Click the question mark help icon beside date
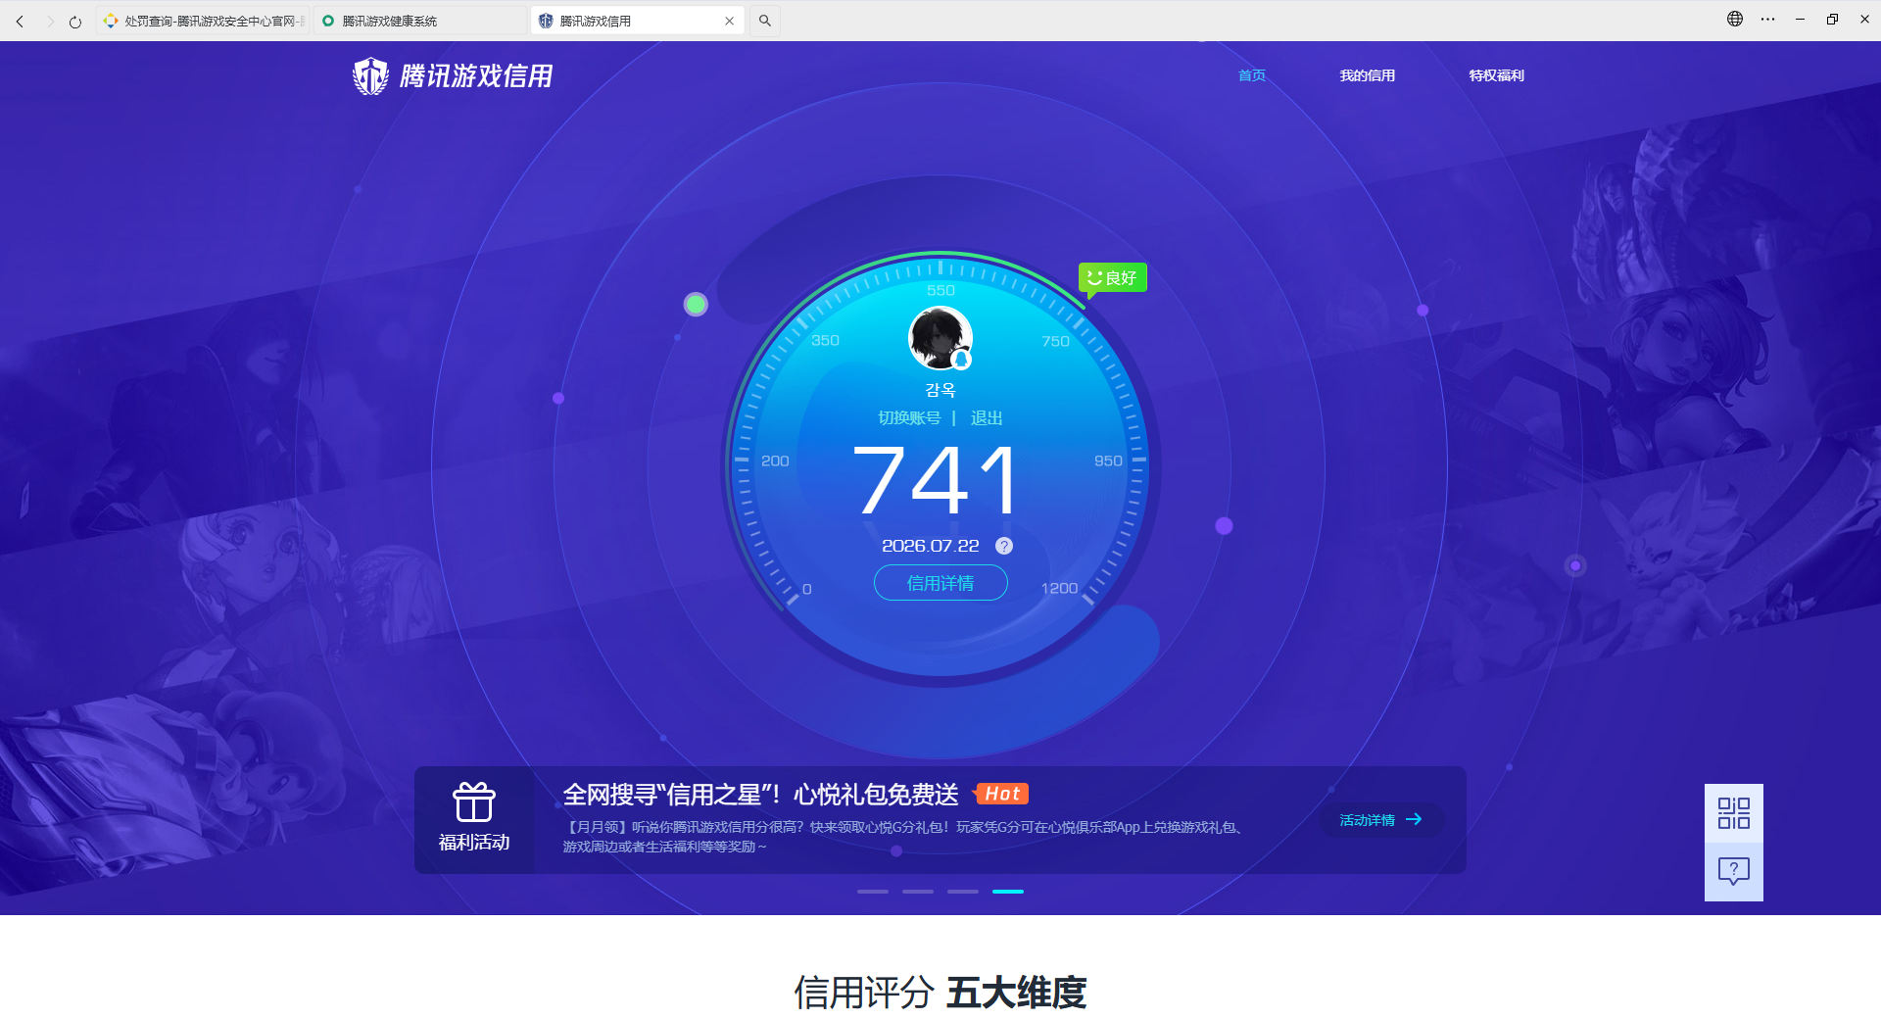1881x1019 pixels. (x=1004, y=546)
